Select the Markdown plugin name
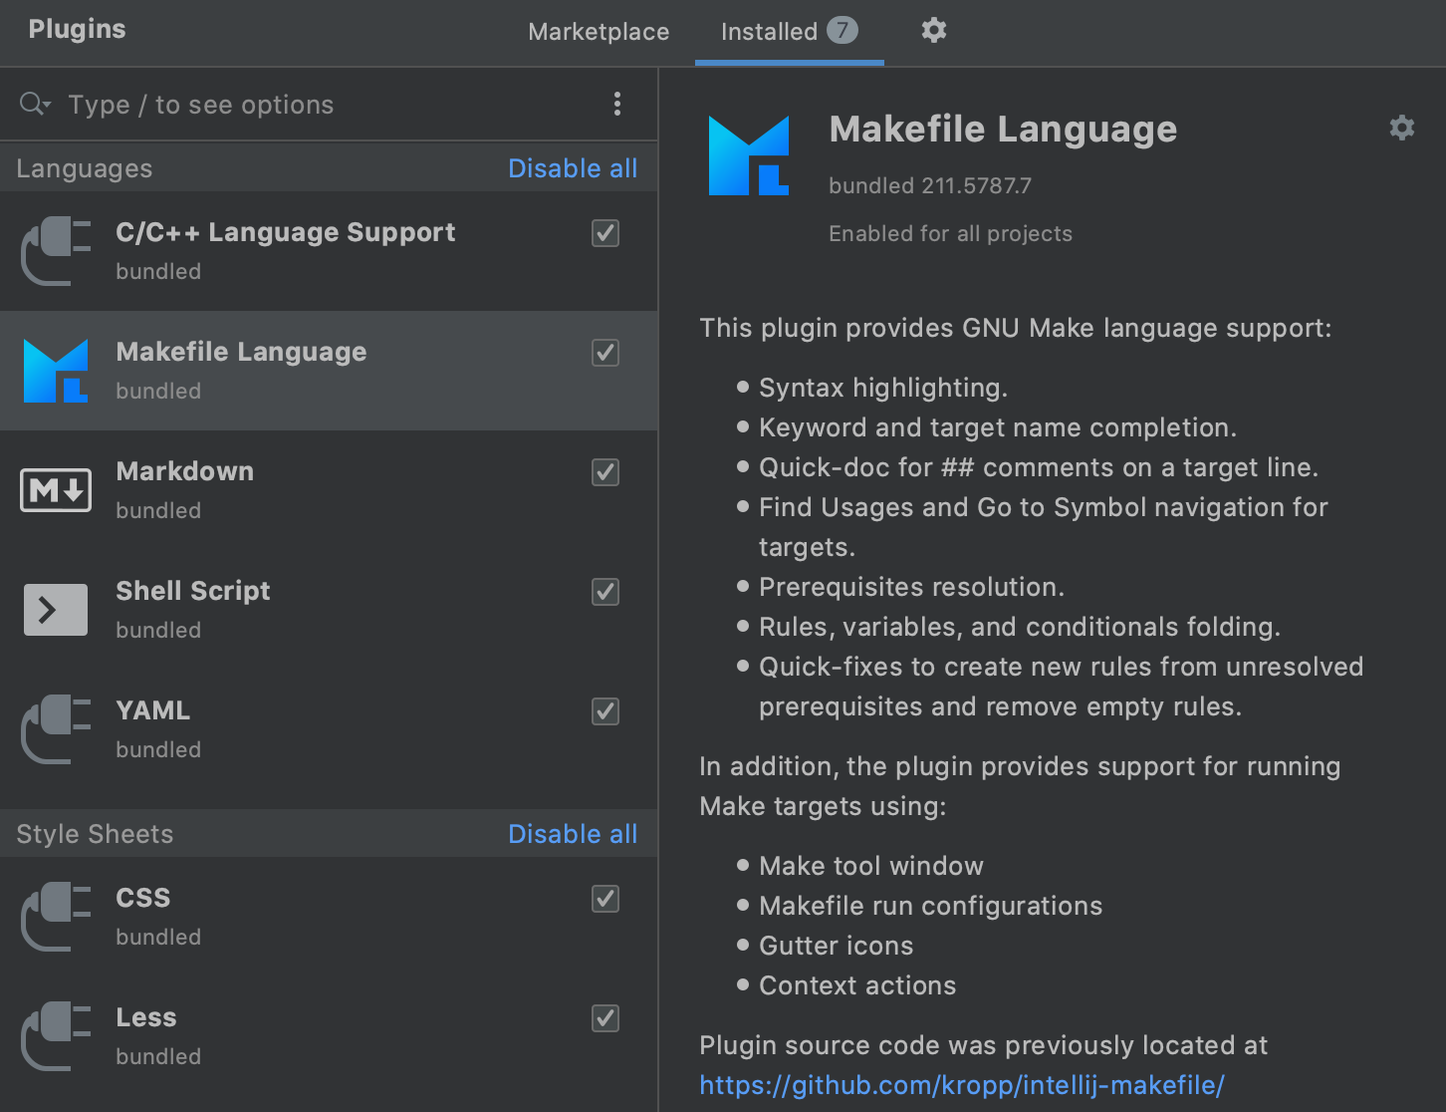1446x1112 pixels. (x=184, y=471)
